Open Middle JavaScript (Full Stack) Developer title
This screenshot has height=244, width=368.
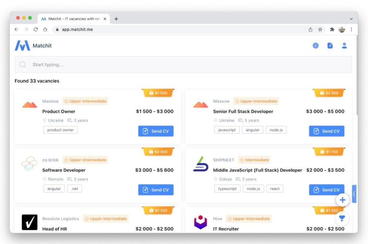click(258, 170)
